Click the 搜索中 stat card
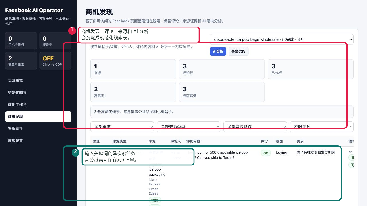 (x=55, y=41)
